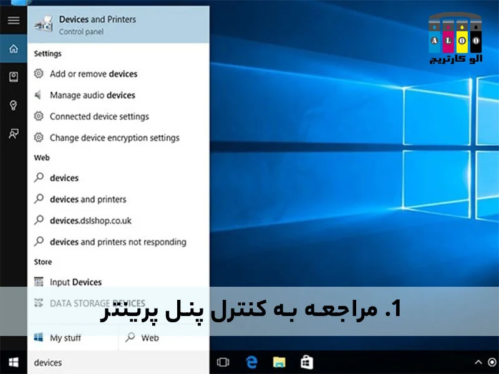
Task: Click gear icon beside Change device encryption settings
Action: pyautogui.click(x=39, y=137)
